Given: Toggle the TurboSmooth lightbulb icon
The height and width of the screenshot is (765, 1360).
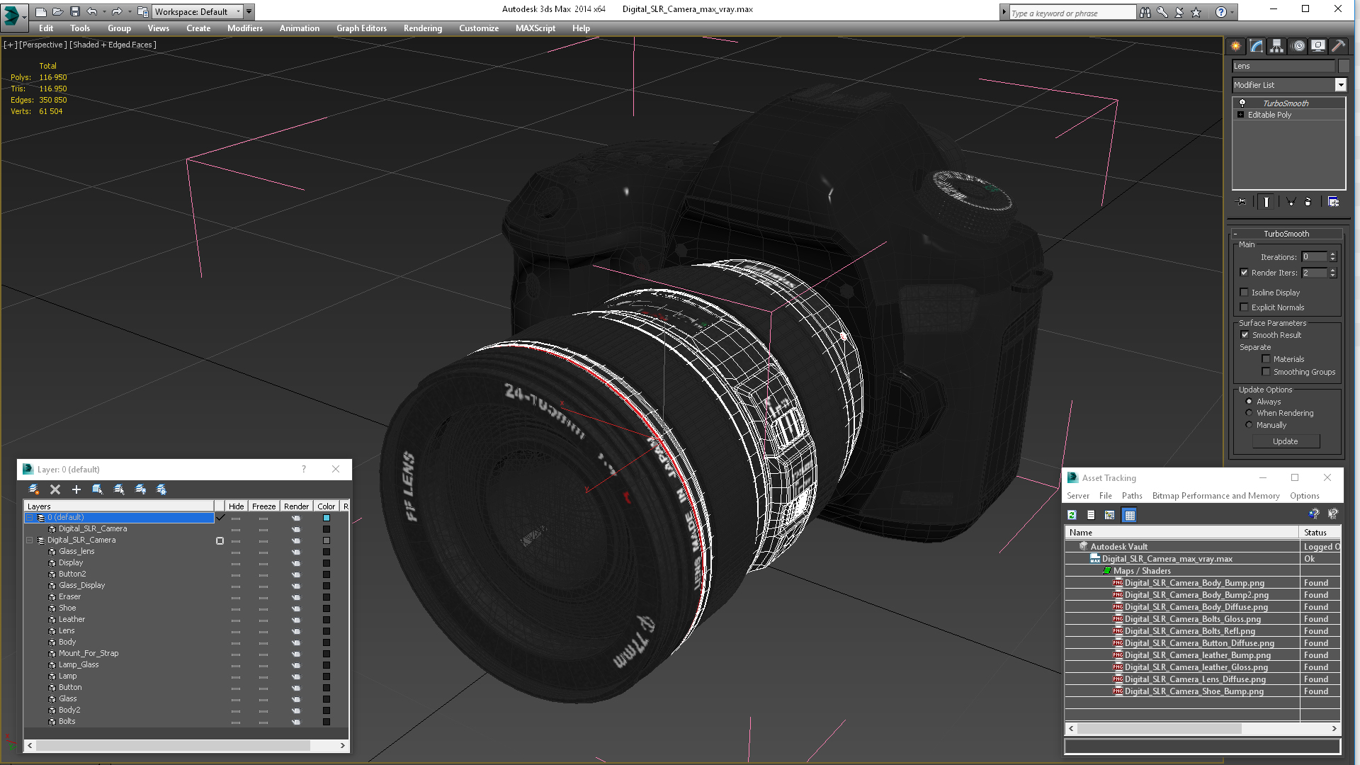Looking at the screenshot, I should point(1242,103).
